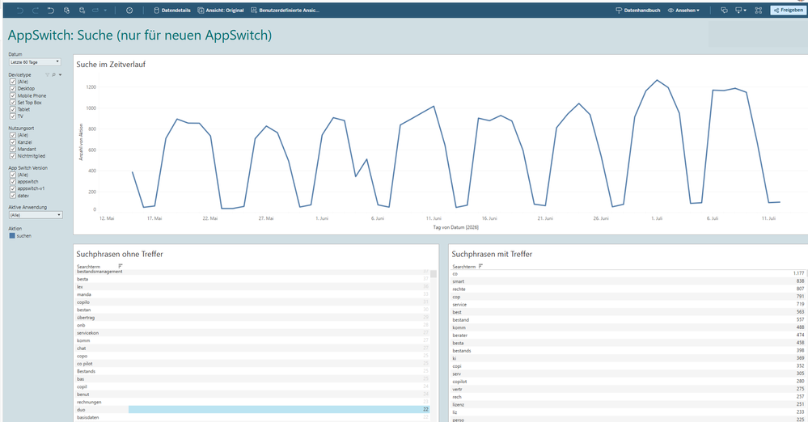Uncheck the appswitch-v1 version checkbox
This screenshot has height=422, width=808.
point(13,188)
